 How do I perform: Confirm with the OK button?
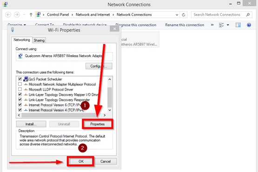pos(81,161)
